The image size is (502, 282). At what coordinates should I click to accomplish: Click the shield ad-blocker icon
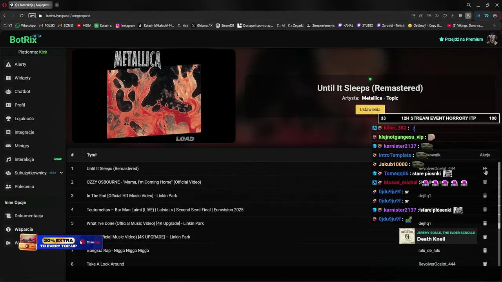point(429,16)
